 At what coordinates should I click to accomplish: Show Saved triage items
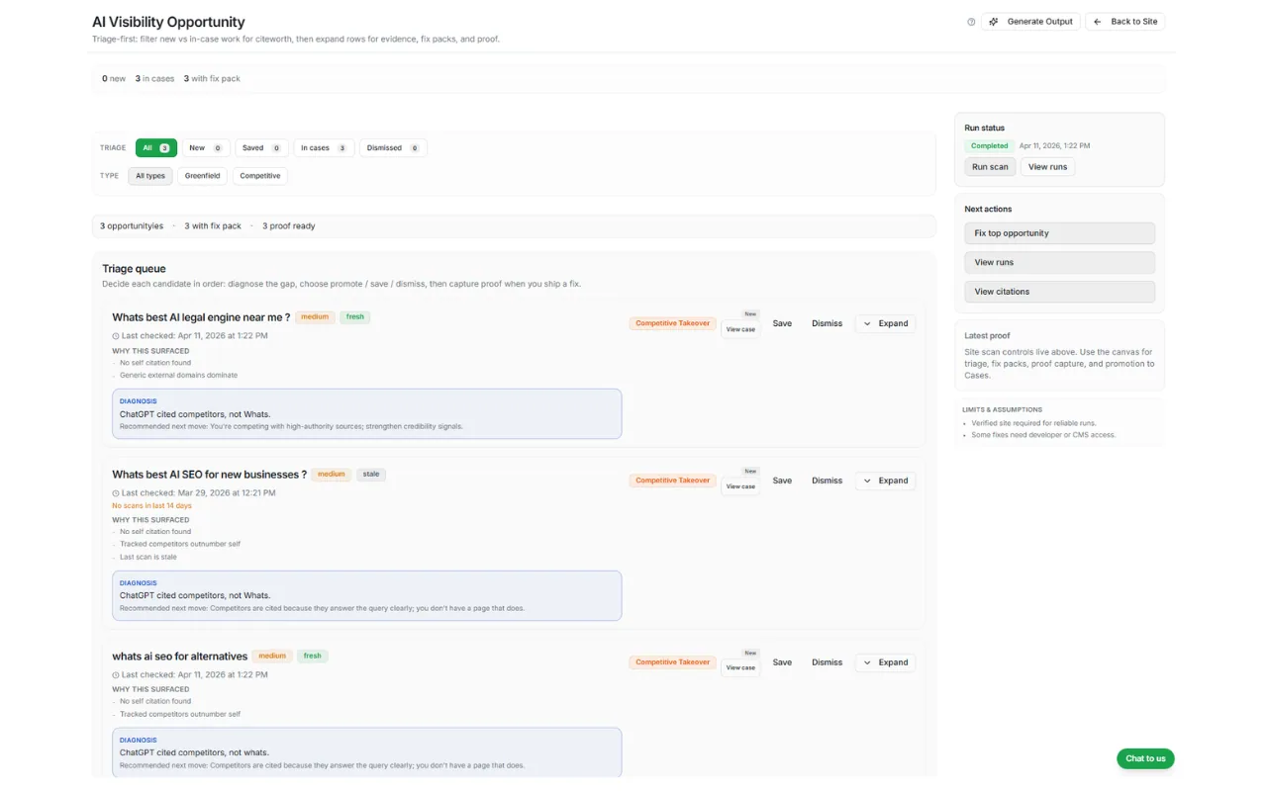pos(261,148)
